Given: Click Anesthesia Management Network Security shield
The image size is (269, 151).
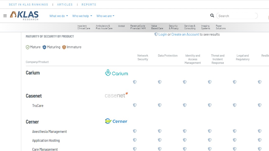Looking at the screenshot, I should click(x=135, y=131).
